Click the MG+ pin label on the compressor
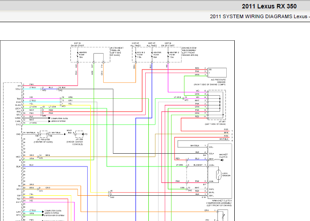Viewport: 310px width, 221px height. tap(211, 159)
